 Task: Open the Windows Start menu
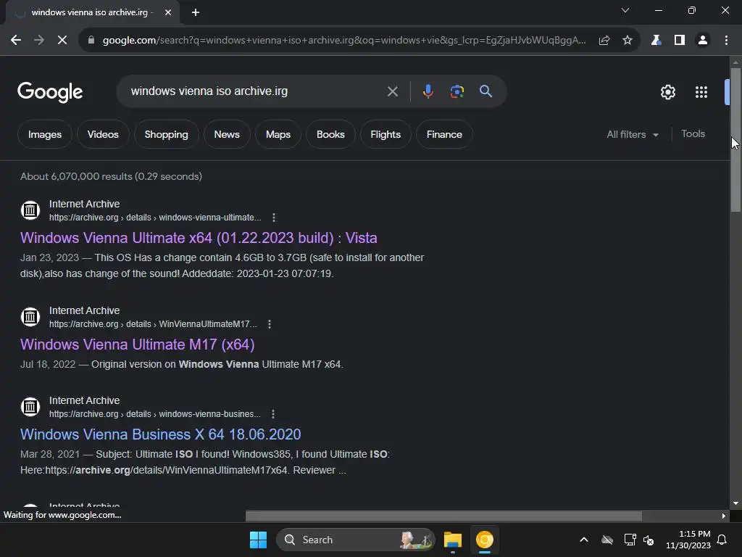(258, 540)
